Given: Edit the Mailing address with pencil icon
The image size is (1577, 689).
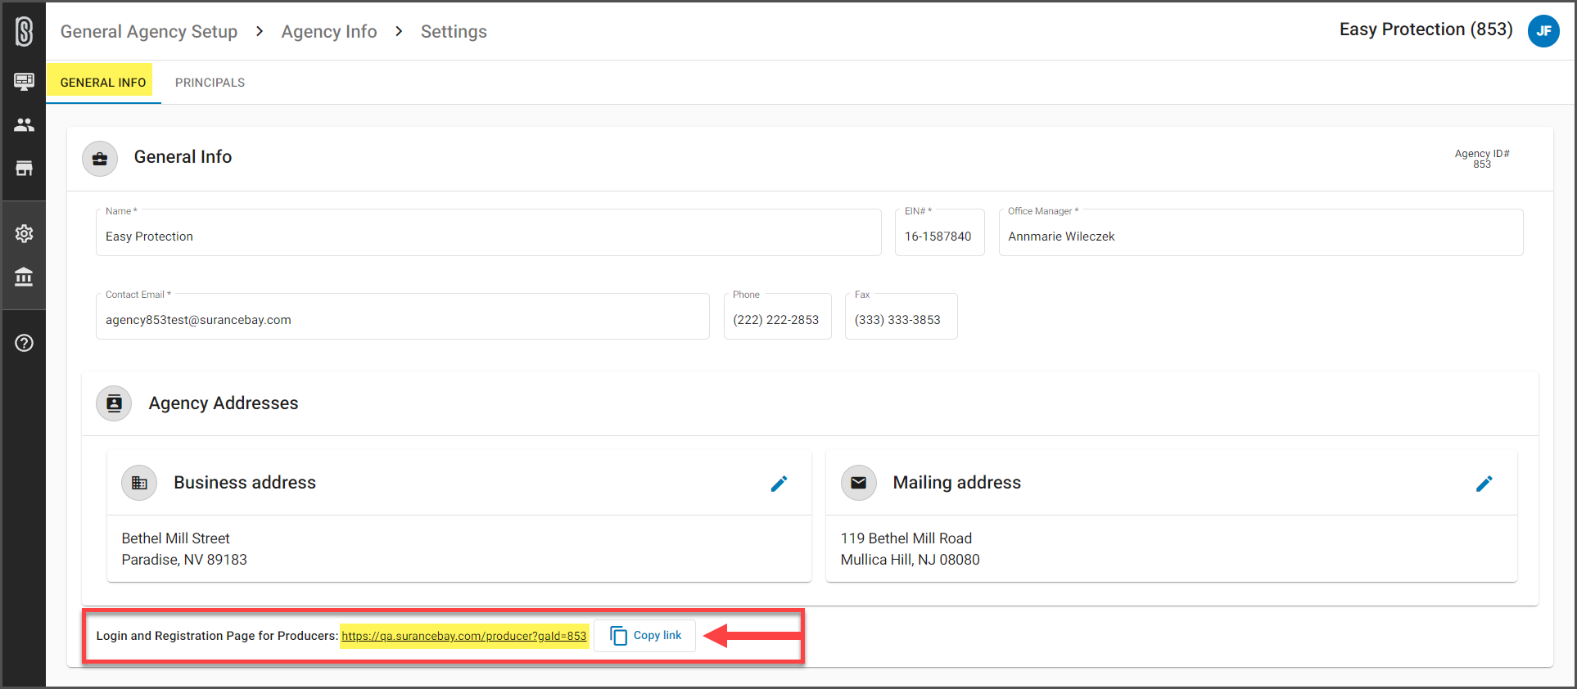Looking at the screenshot, I should 1484,484.
